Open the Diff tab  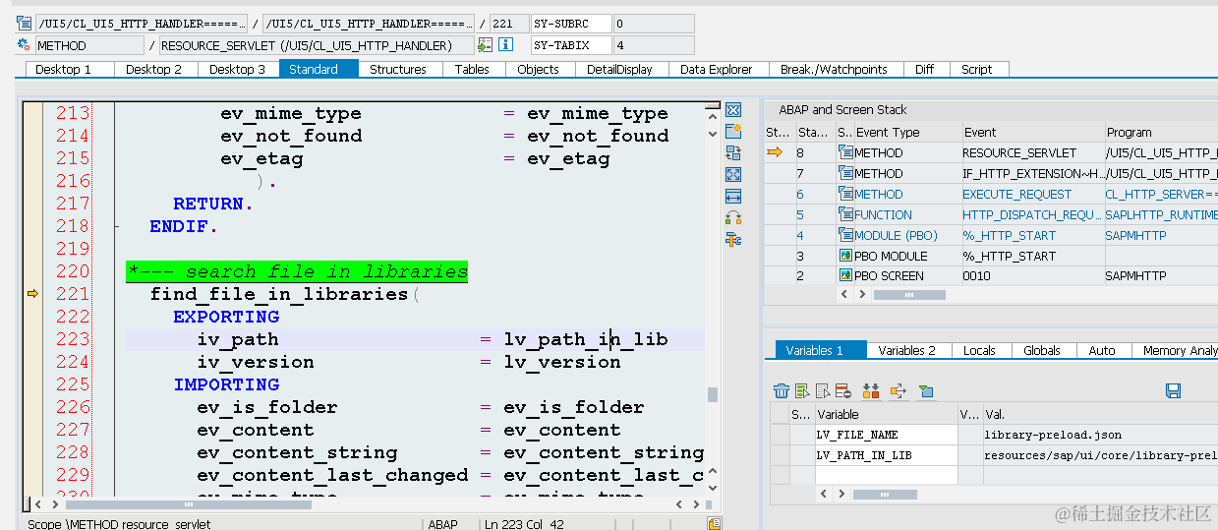pos(925,69)
